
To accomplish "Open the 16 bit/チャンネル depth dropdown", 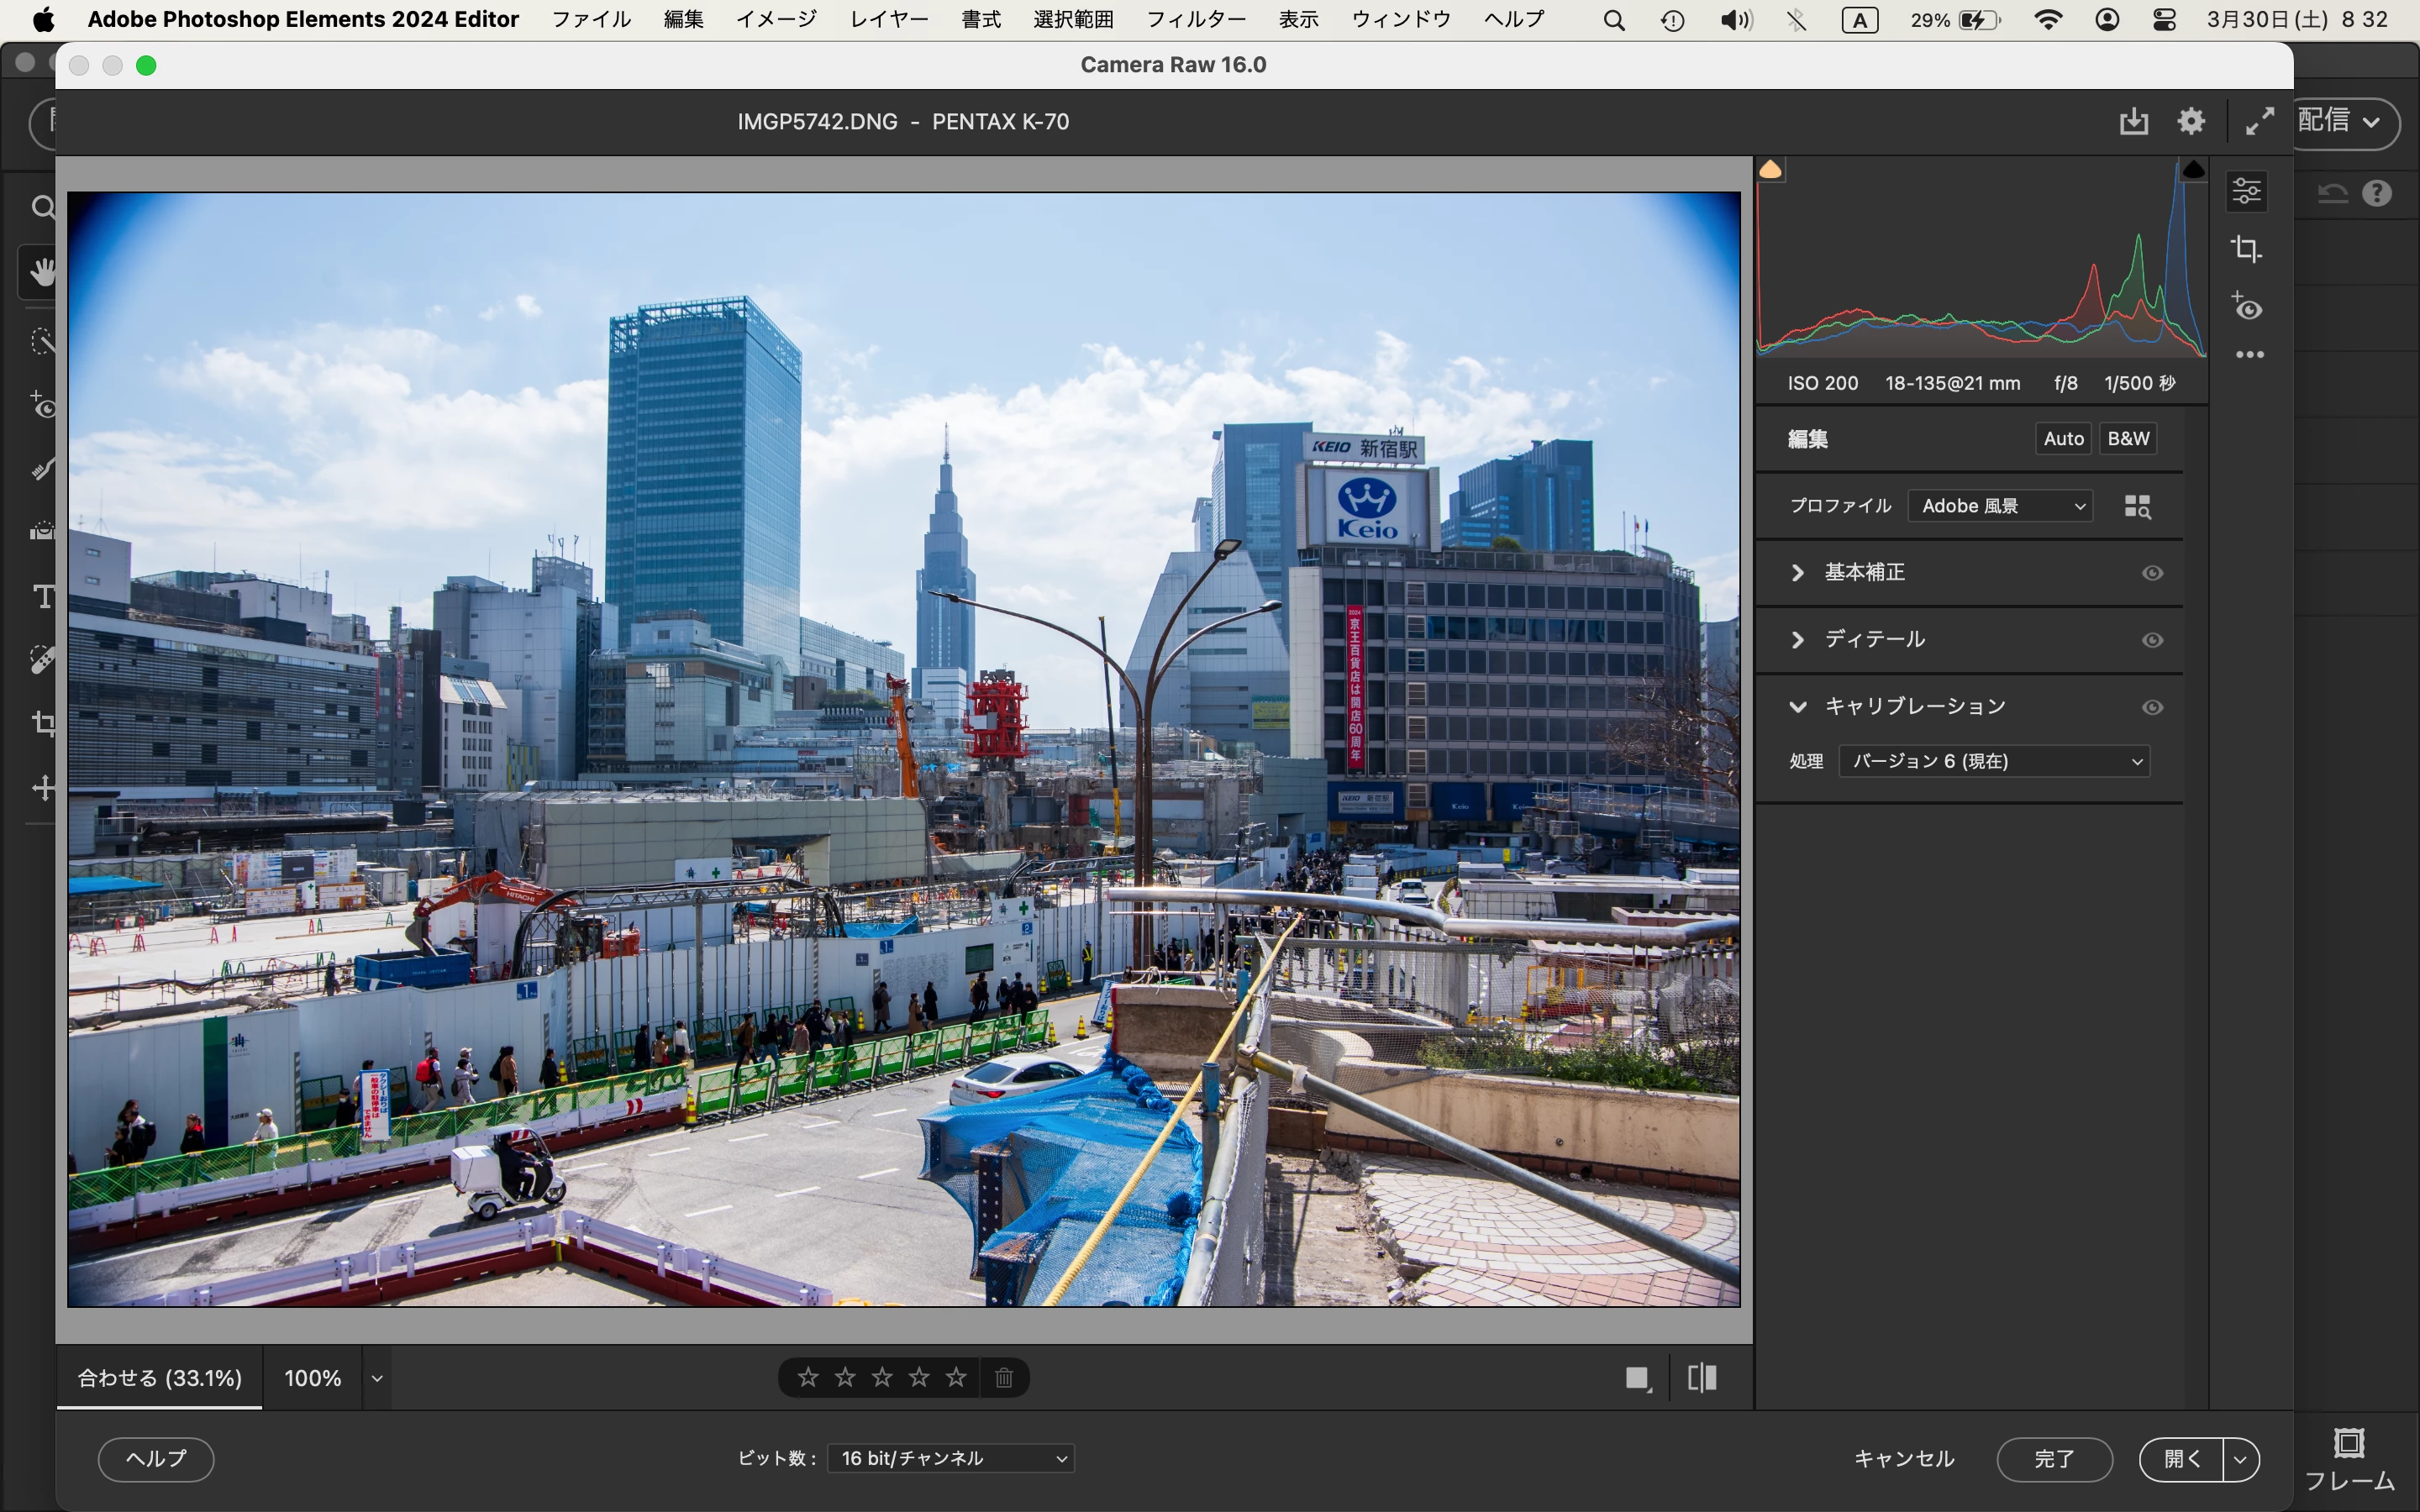I will point(951,1459).
